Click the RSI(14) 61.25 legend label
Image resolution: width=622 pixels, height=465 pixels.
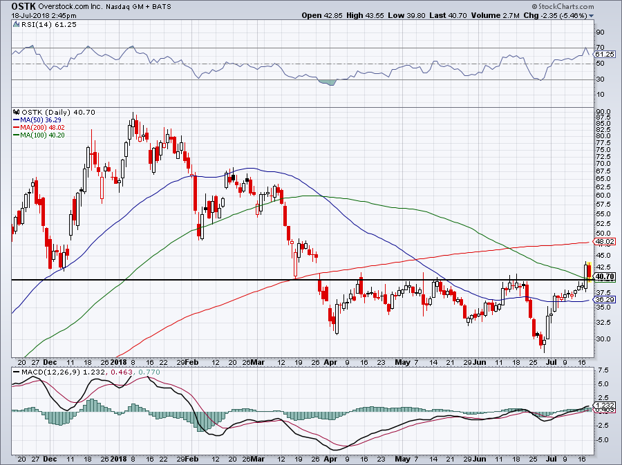(x=49, y=24)
